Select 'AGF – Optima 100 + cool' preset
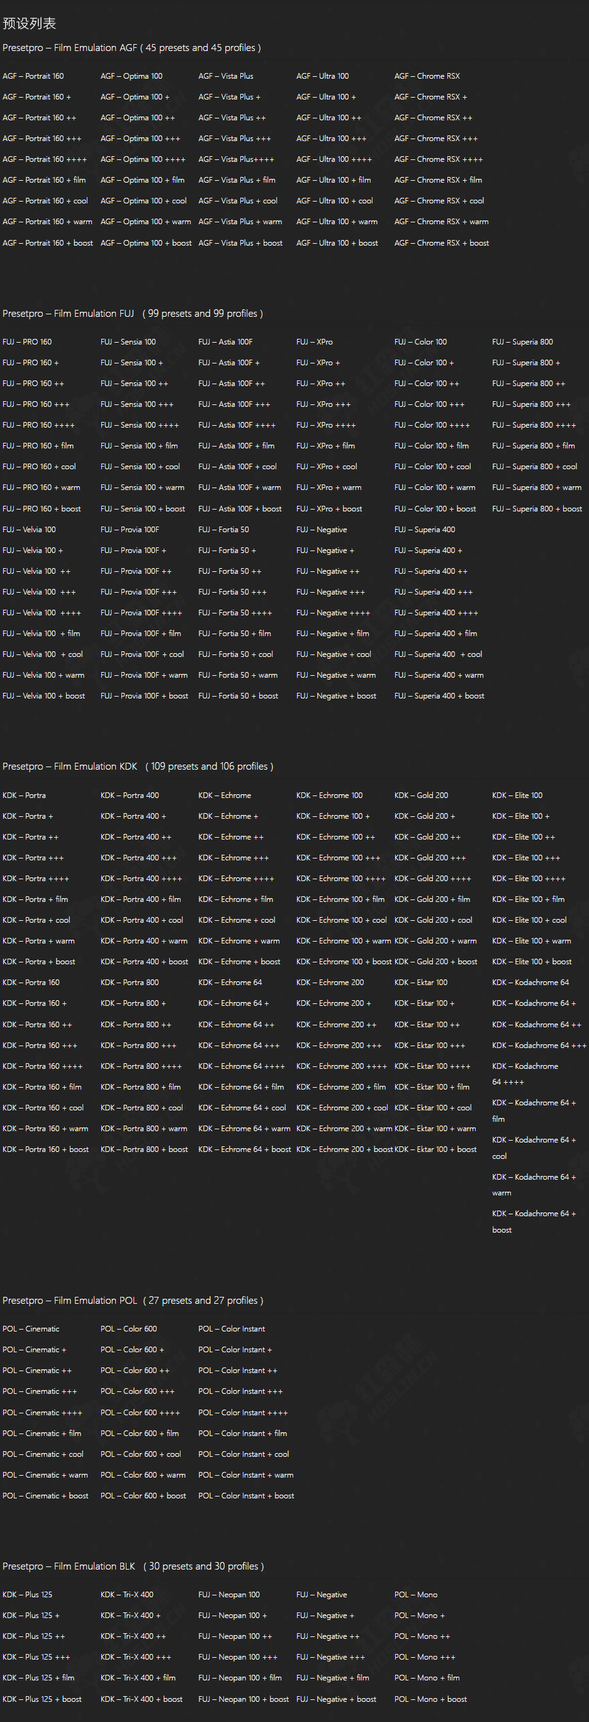589x1722 pixels. tap(143, 200)
